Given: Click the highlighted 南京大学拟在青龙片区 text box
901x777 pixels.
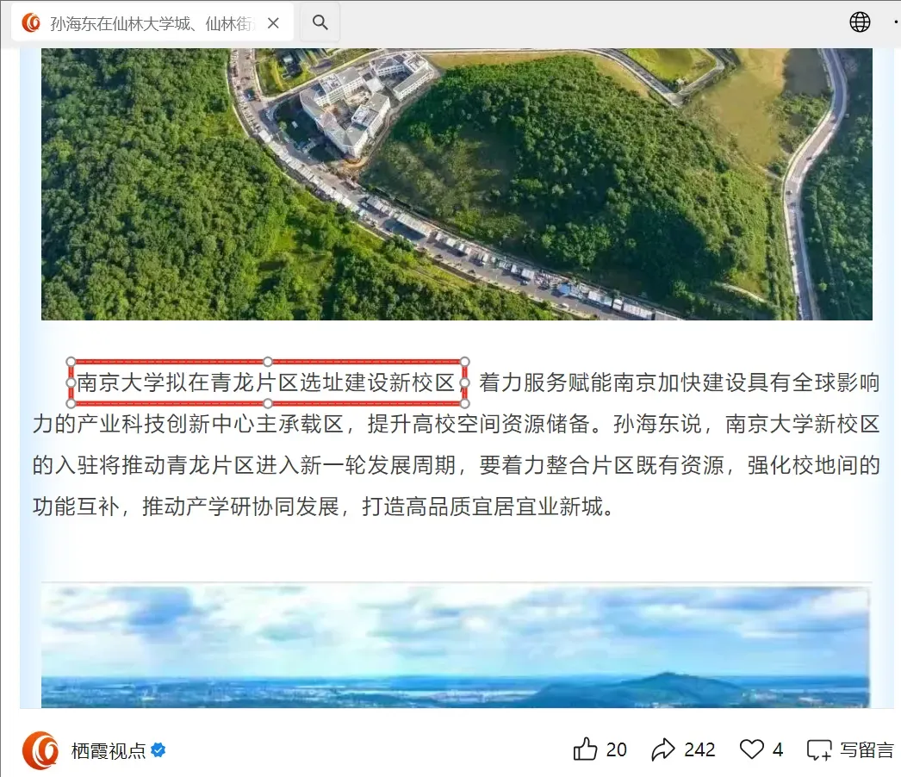Looking at the screenshot, I should pyautogui.click(x=268, y=382).
